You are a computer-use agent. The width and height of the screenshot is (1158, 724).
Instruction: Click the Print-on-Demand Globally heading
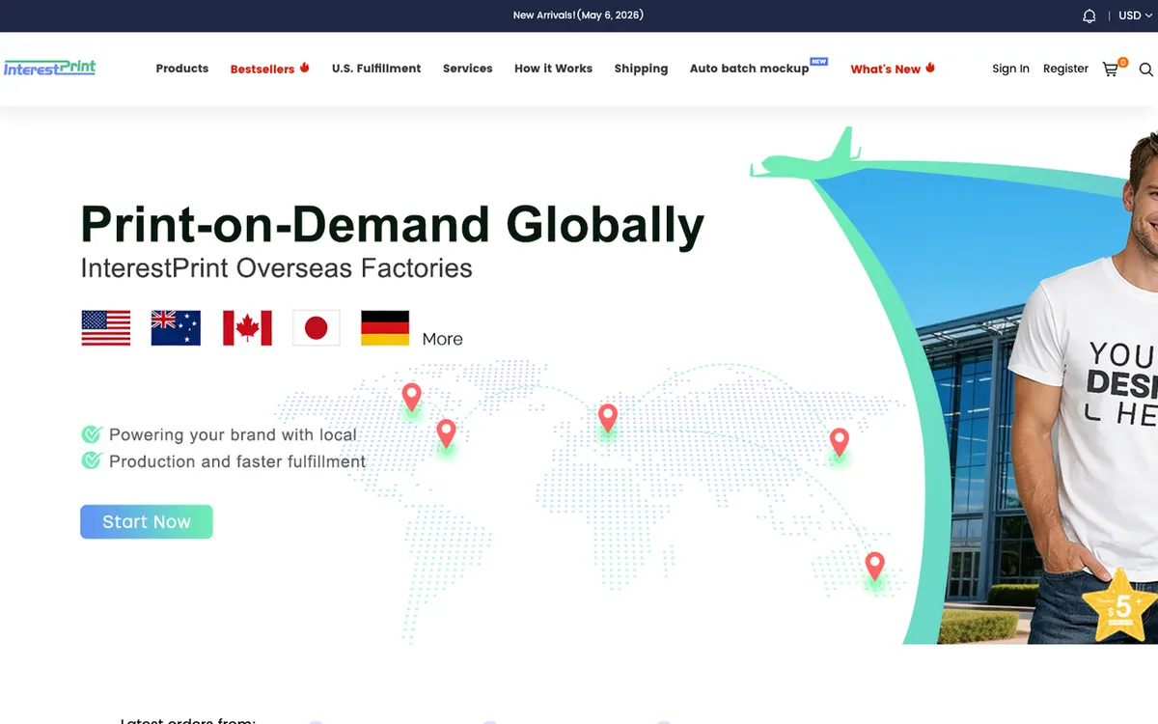pyautogui.click(x=393, y=224)
